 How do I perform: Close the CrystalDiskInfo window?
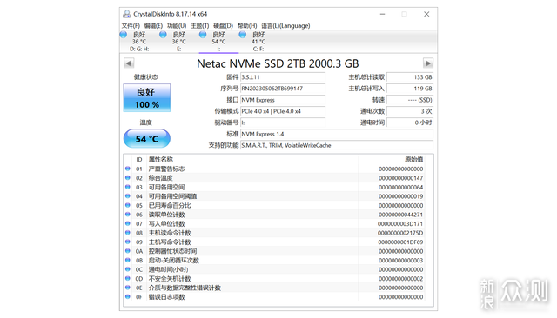click(426, 14)
